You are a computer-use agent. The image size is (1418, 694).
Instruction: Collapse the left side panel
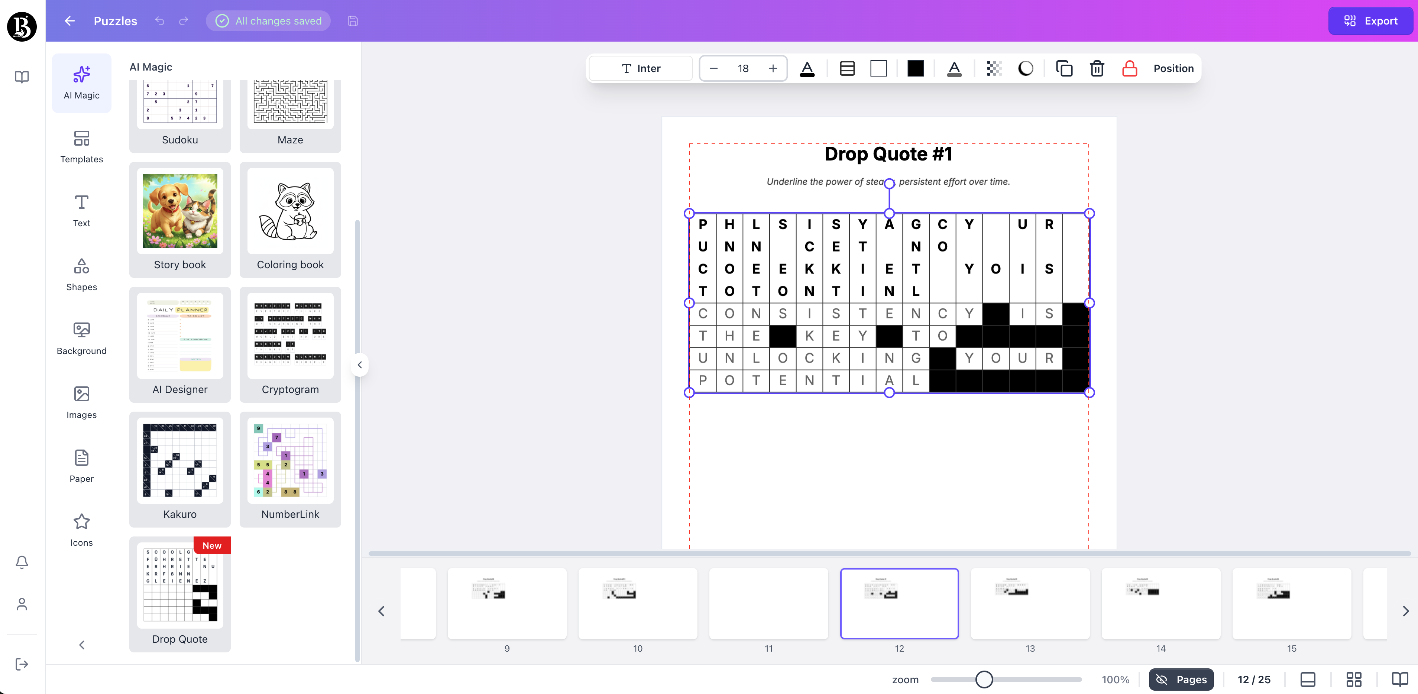359,364
